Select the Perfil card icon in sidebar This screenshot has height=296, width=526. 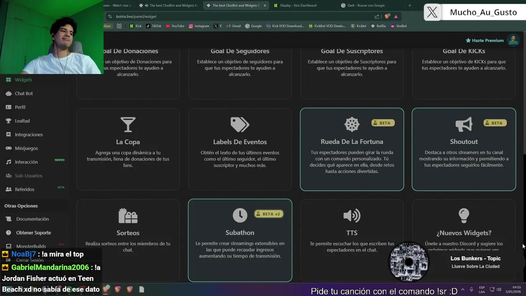point(8,107)
